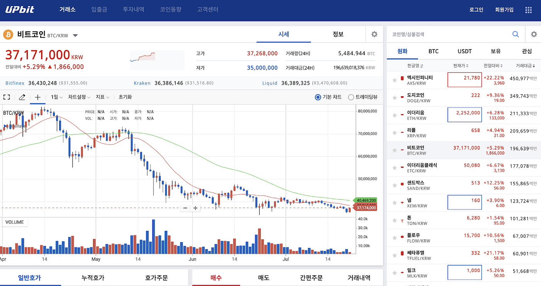Select the USDT market tab
The width and height of the screenshot is (541, 286).
tap(464, 51)
